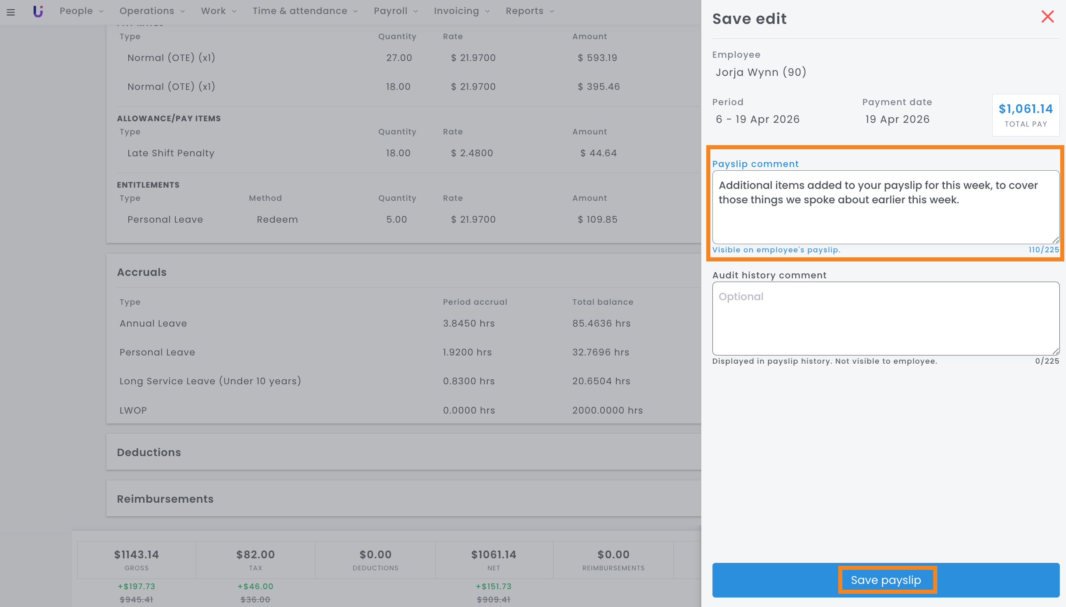Click the $ 109.85 leave amount
The height and width of the screenshot is (607, 1066).
tap(597, 219)
